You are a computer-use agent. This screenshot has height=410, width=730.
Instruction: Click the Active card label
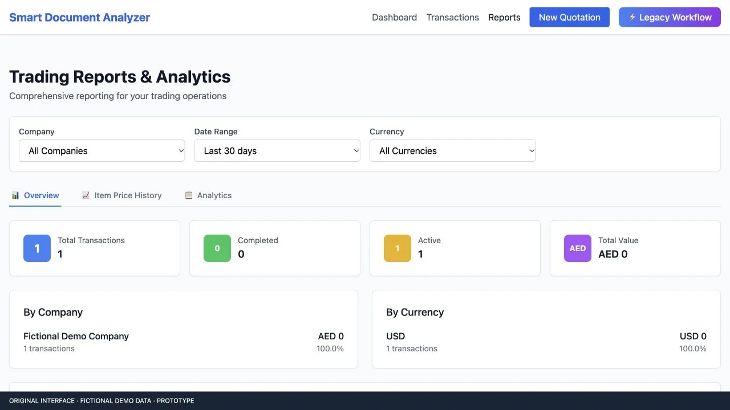(x=429, y=240)
